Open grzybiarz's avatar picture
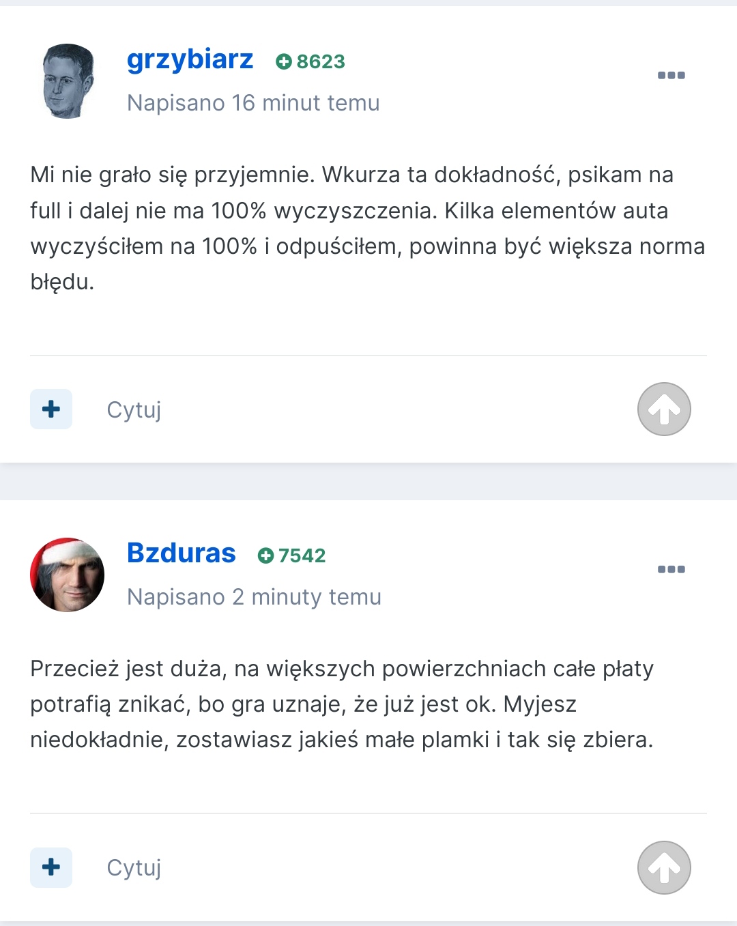 [x=68, y=81]
